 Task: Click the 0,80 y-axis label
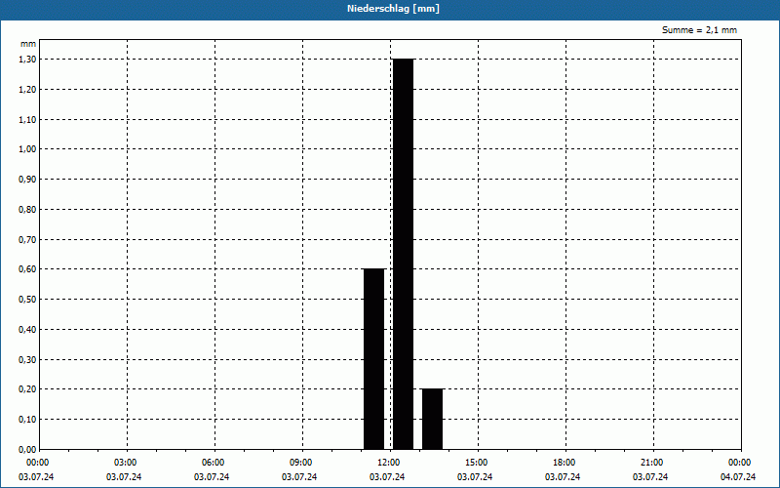27,210
